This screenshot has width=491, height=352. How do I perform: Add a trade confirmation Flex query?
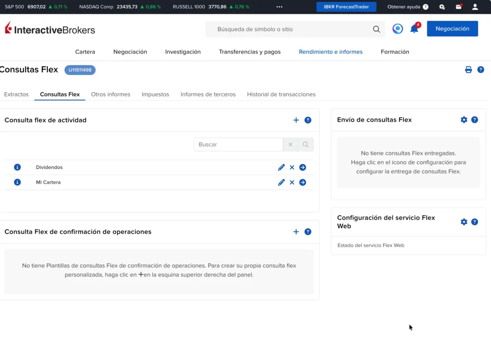tap(296, 232)
